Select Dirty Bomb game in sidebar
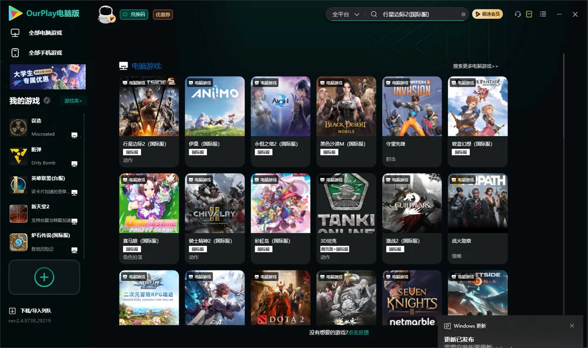This screenshot has height=348, width=588. pyautogui.click(x=43, y=156)
